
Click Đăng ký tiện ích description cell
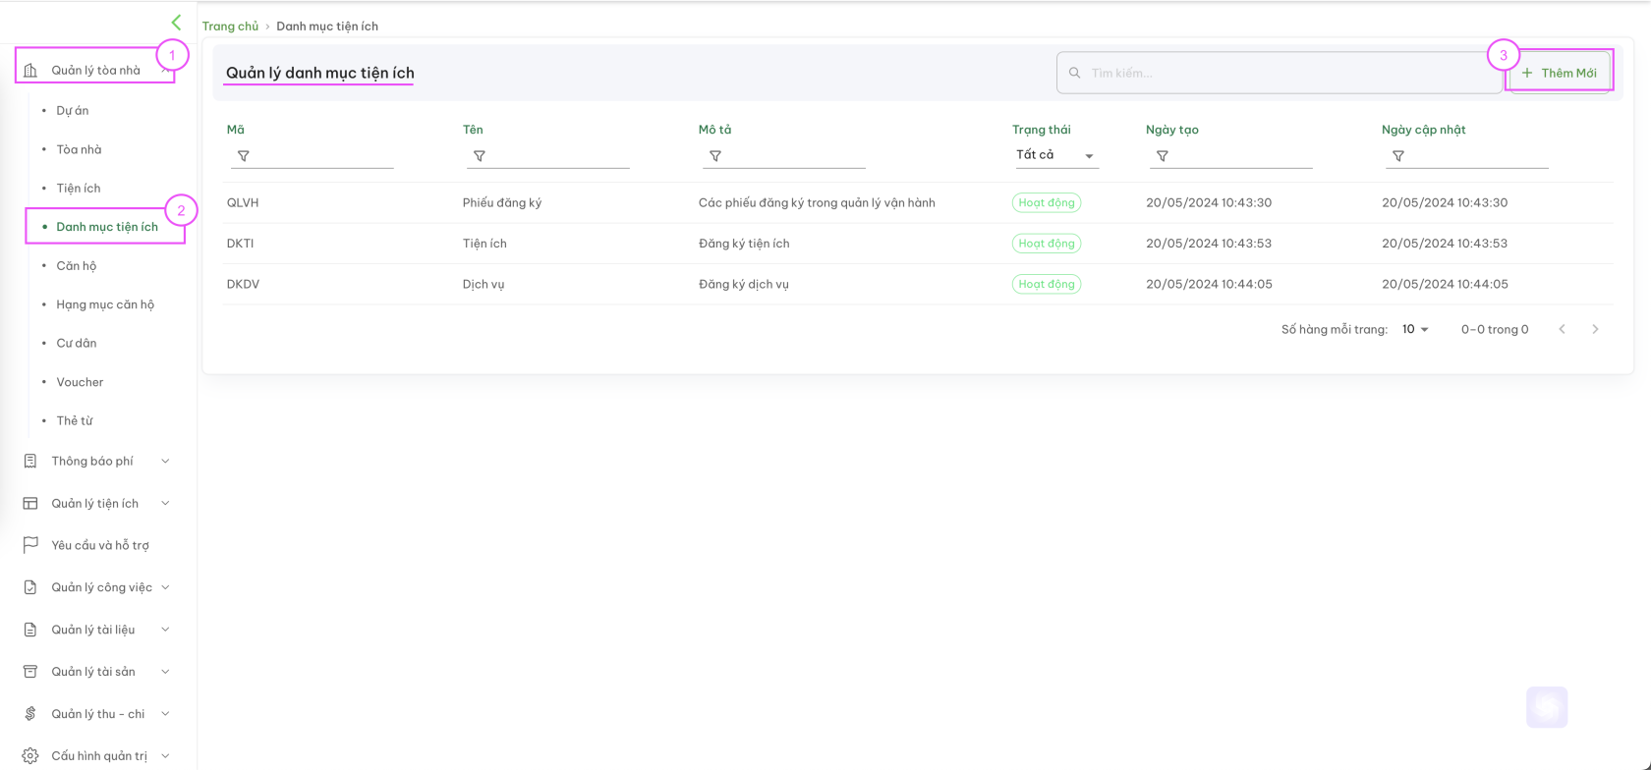[744, 244]
